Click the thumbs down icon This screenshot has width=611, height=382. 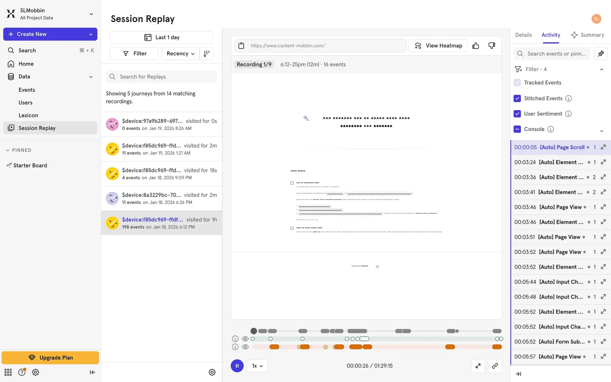(x=492, y=46)
